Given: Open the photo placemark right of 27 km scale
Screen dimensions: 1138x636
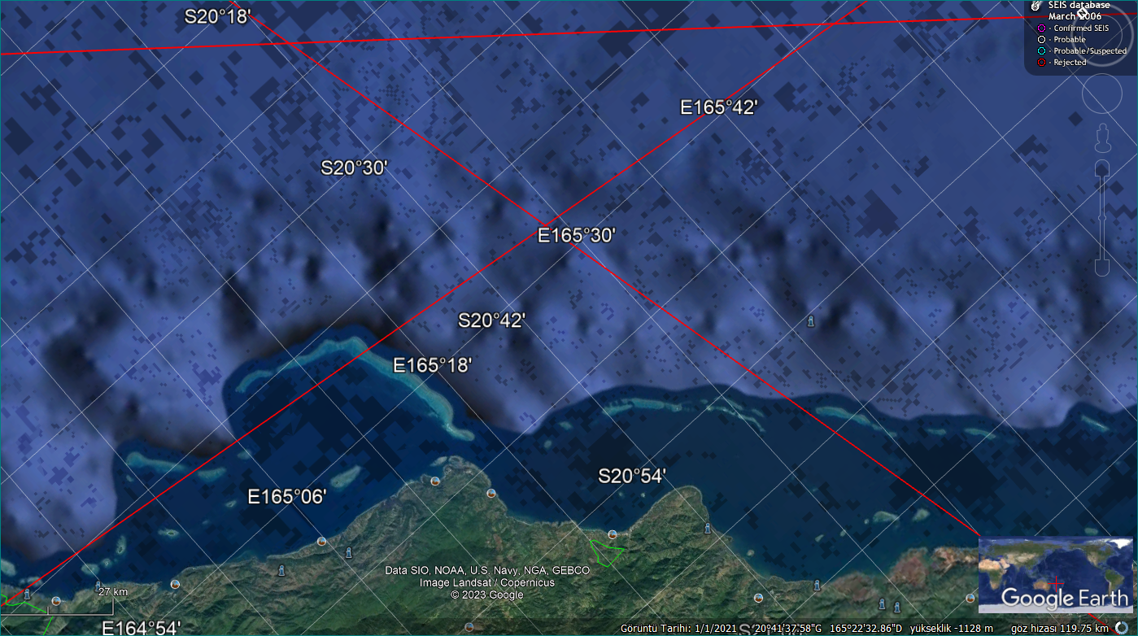Looking at the screenshot, I should tap(175, 584).
